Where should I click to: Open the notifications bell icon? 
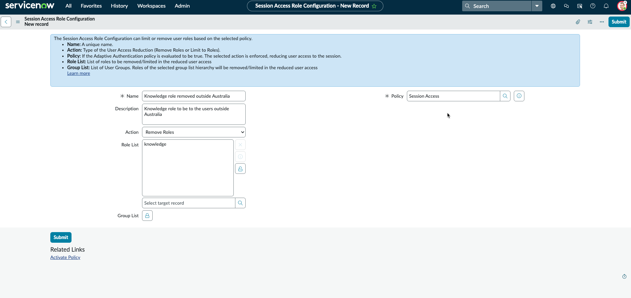pos(606,6)
